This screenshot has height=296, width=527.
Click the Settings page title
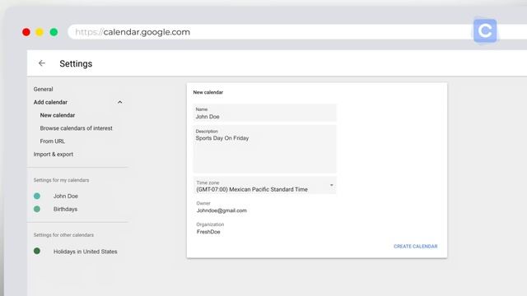76,64
